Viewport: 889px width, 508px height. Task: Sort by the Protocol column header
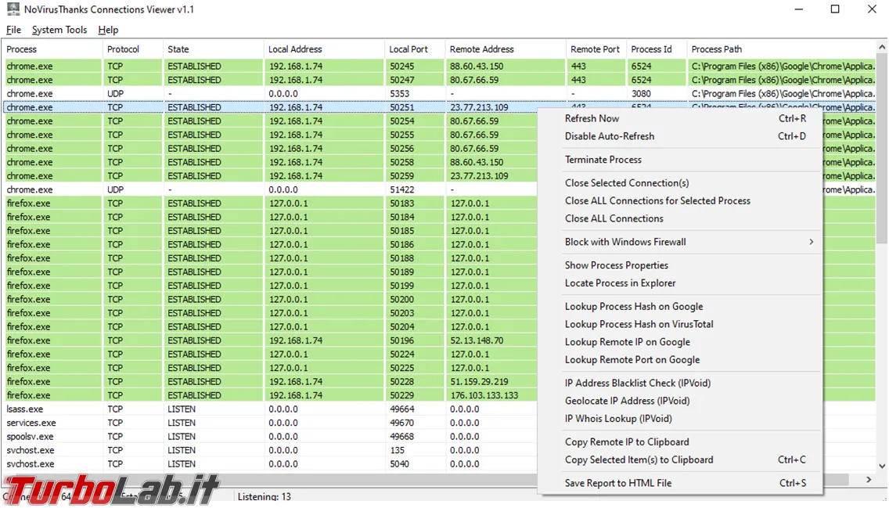133,49
